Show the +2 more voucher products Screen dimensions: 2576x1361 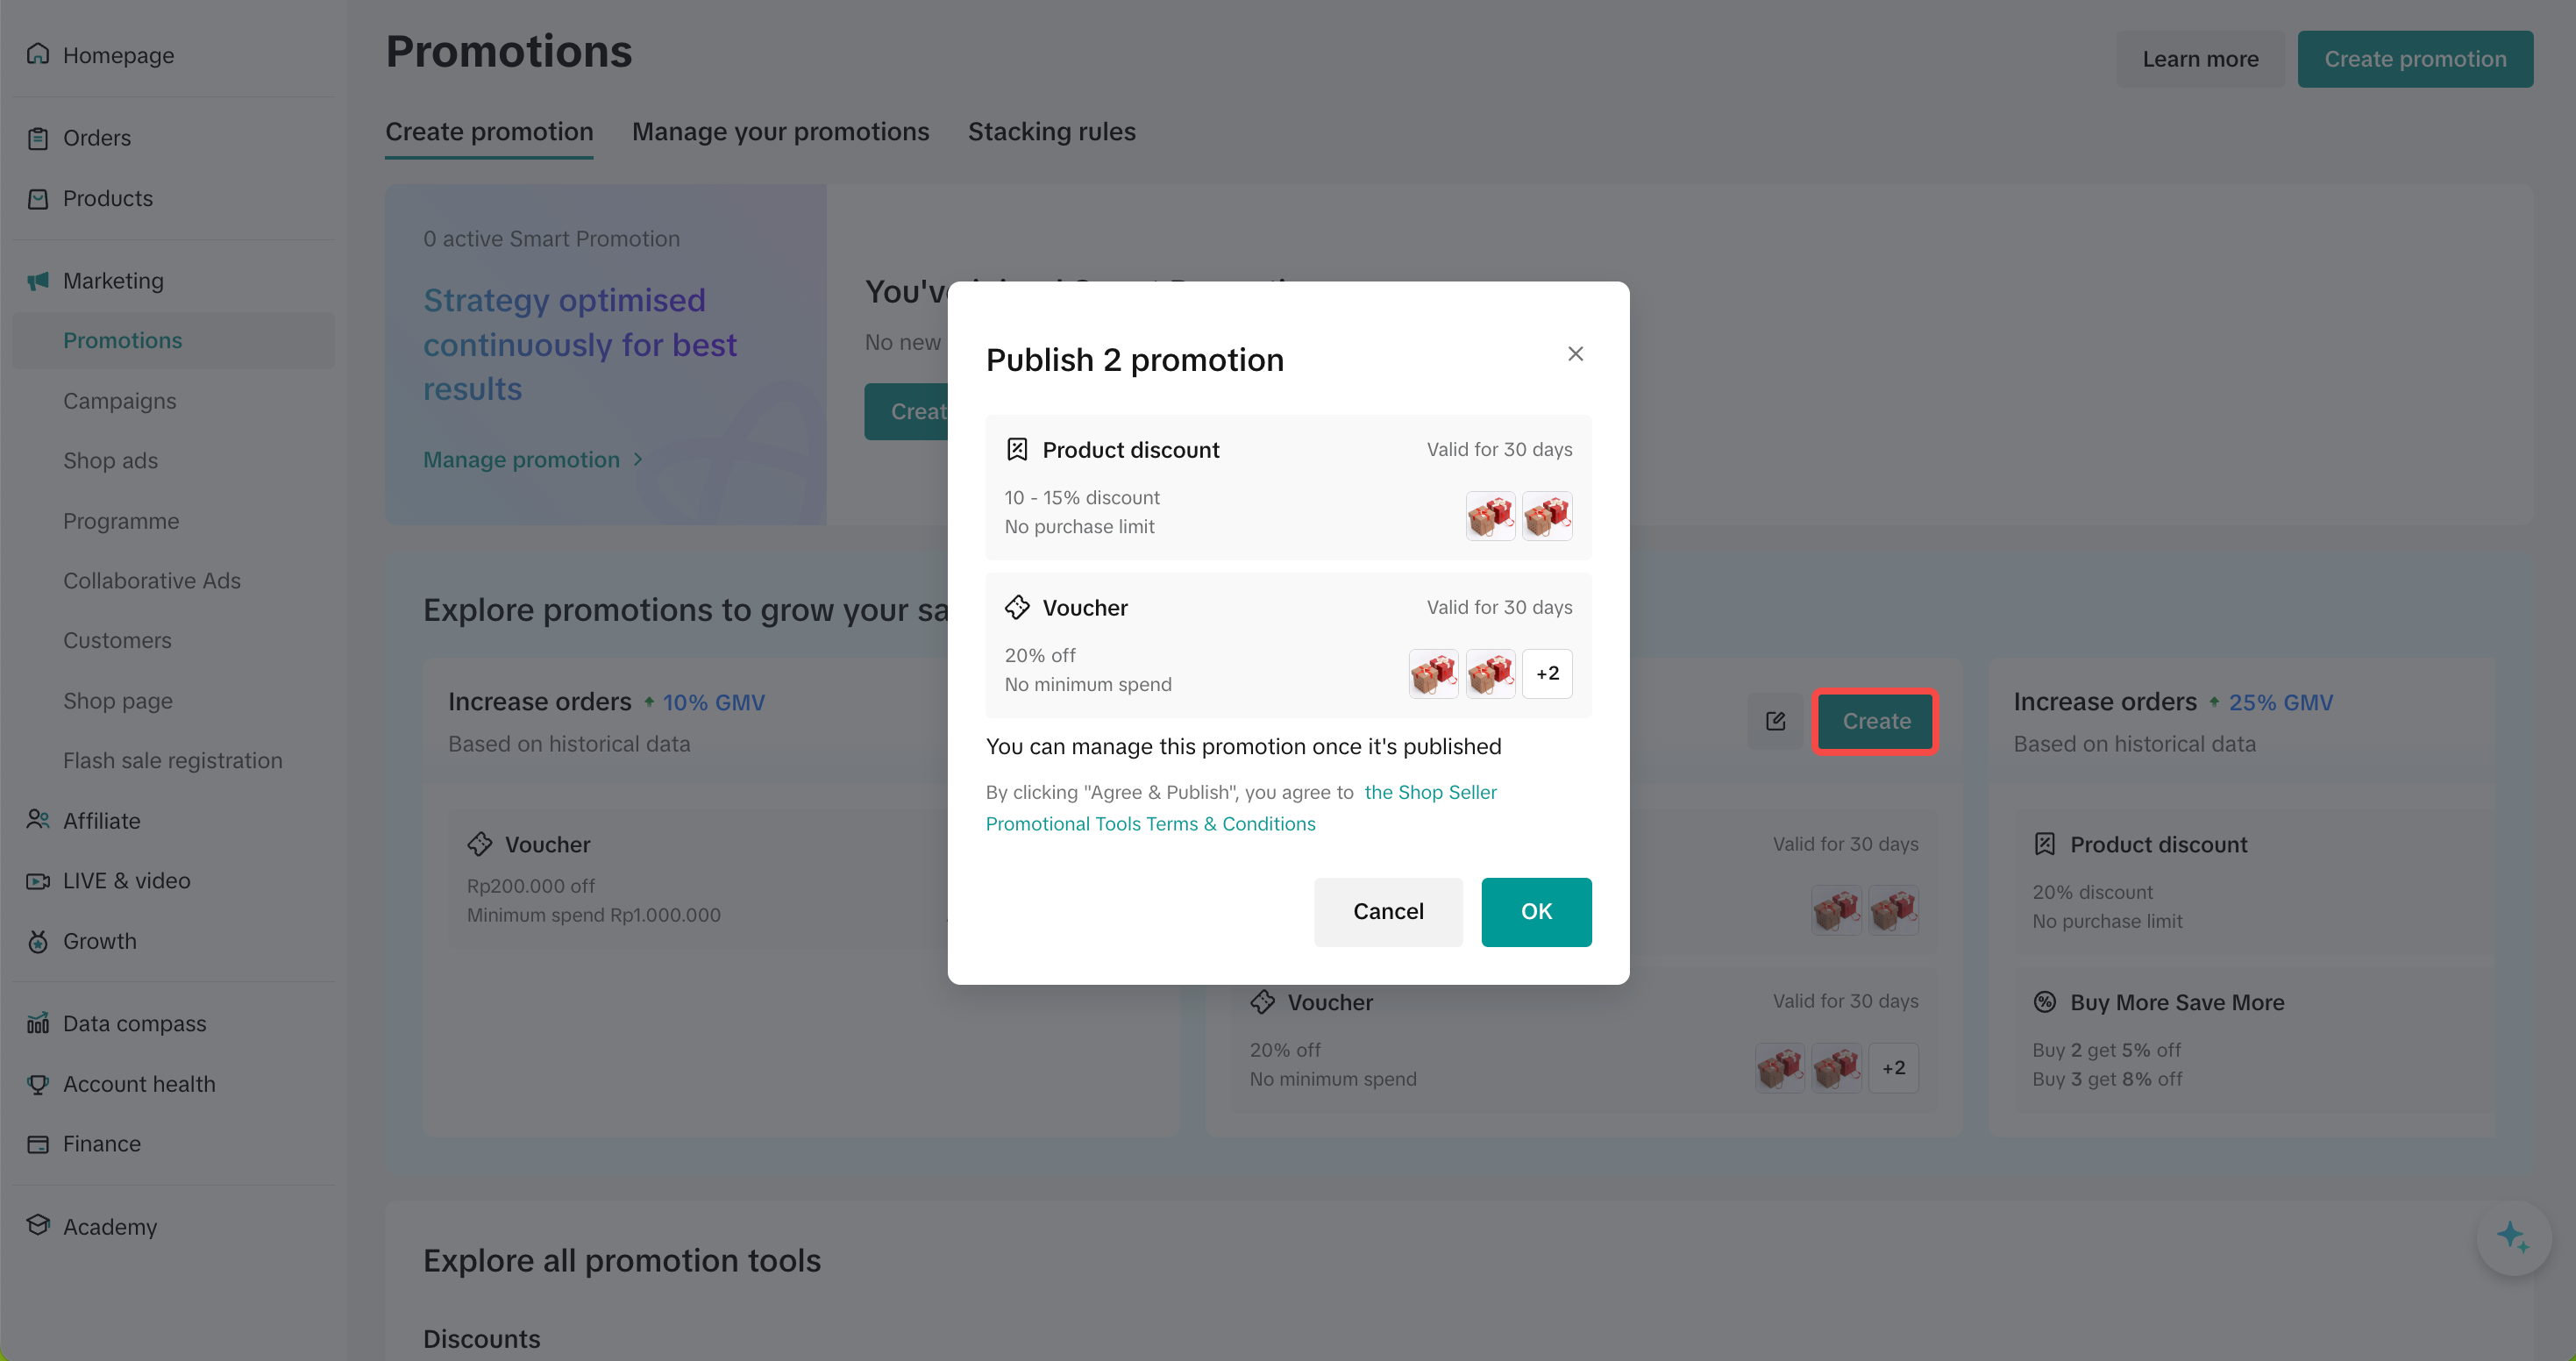[1547, 673]
